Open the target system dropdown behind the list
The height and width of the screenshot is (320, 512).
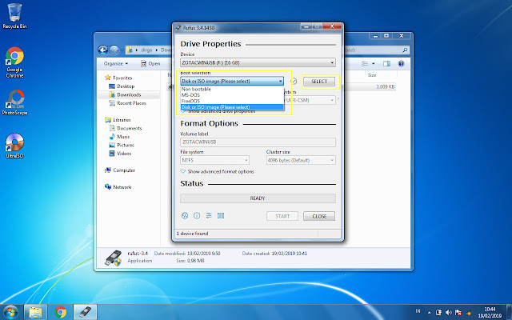[x=310, y=100]
